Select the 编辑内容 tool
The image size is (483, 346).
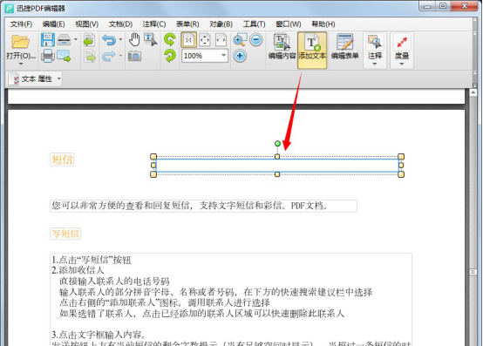click(x=282, y=46)
